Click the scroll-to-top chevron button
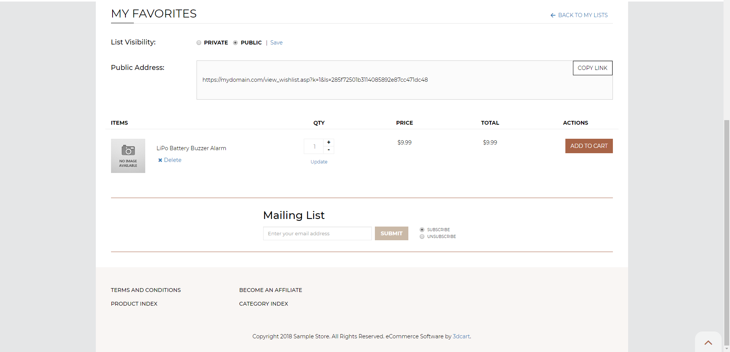 pos(708,342)
